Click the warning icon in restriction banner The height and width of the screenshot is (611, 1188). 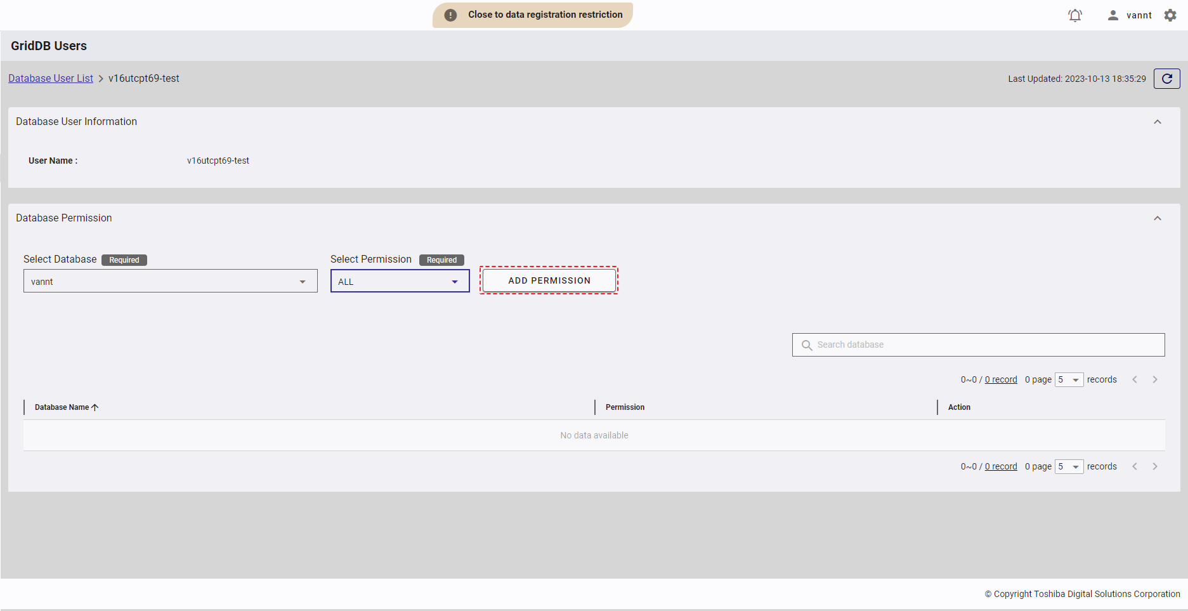coord(450,15)
